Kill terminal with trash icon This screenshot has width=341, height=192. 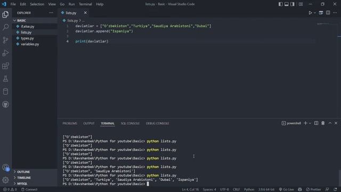pyautogui.click(x=323, y=123)
